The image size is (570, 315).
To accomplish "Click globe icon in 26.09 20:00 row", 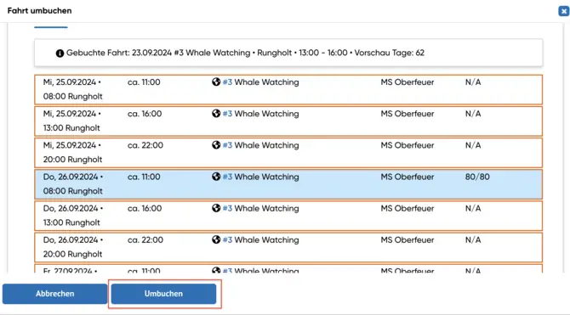I will click(216, 240).
